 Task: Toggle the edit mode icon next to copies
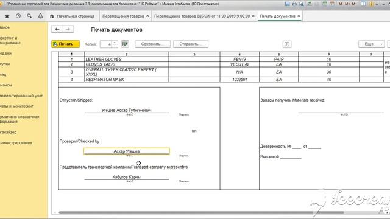tap(125, 44)
